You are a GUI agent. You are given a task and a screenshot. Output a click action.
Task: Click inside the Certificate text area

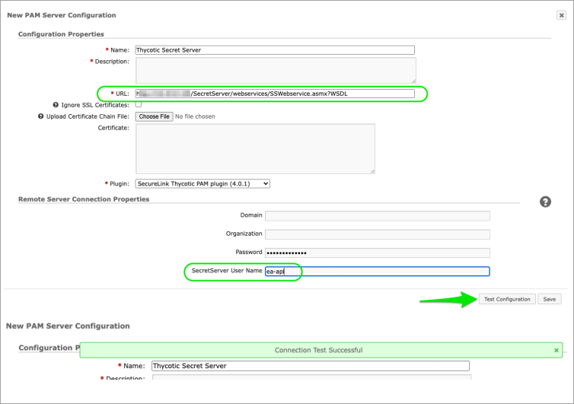coord(255,149)
